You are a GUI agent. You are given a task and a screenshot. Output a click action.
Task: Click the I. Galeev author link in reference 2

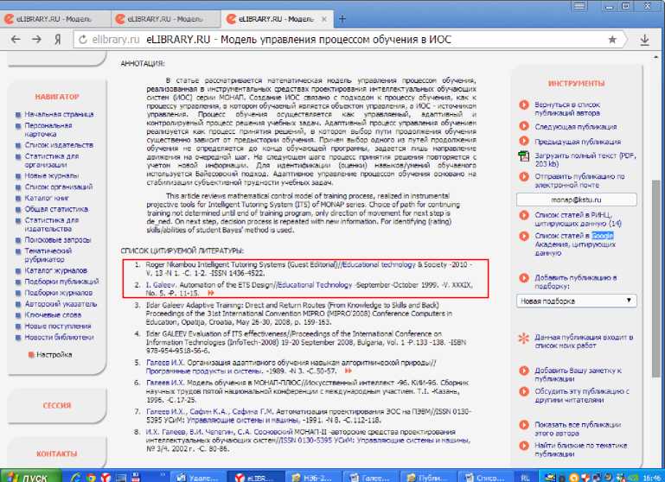click(x=161, y=285)
